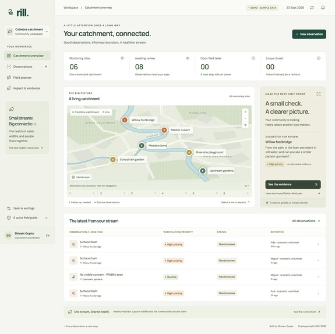Screen dimensions: 335x334
Task: Expand the Miguel Surface foam row chevron
Action: (318, 261)
